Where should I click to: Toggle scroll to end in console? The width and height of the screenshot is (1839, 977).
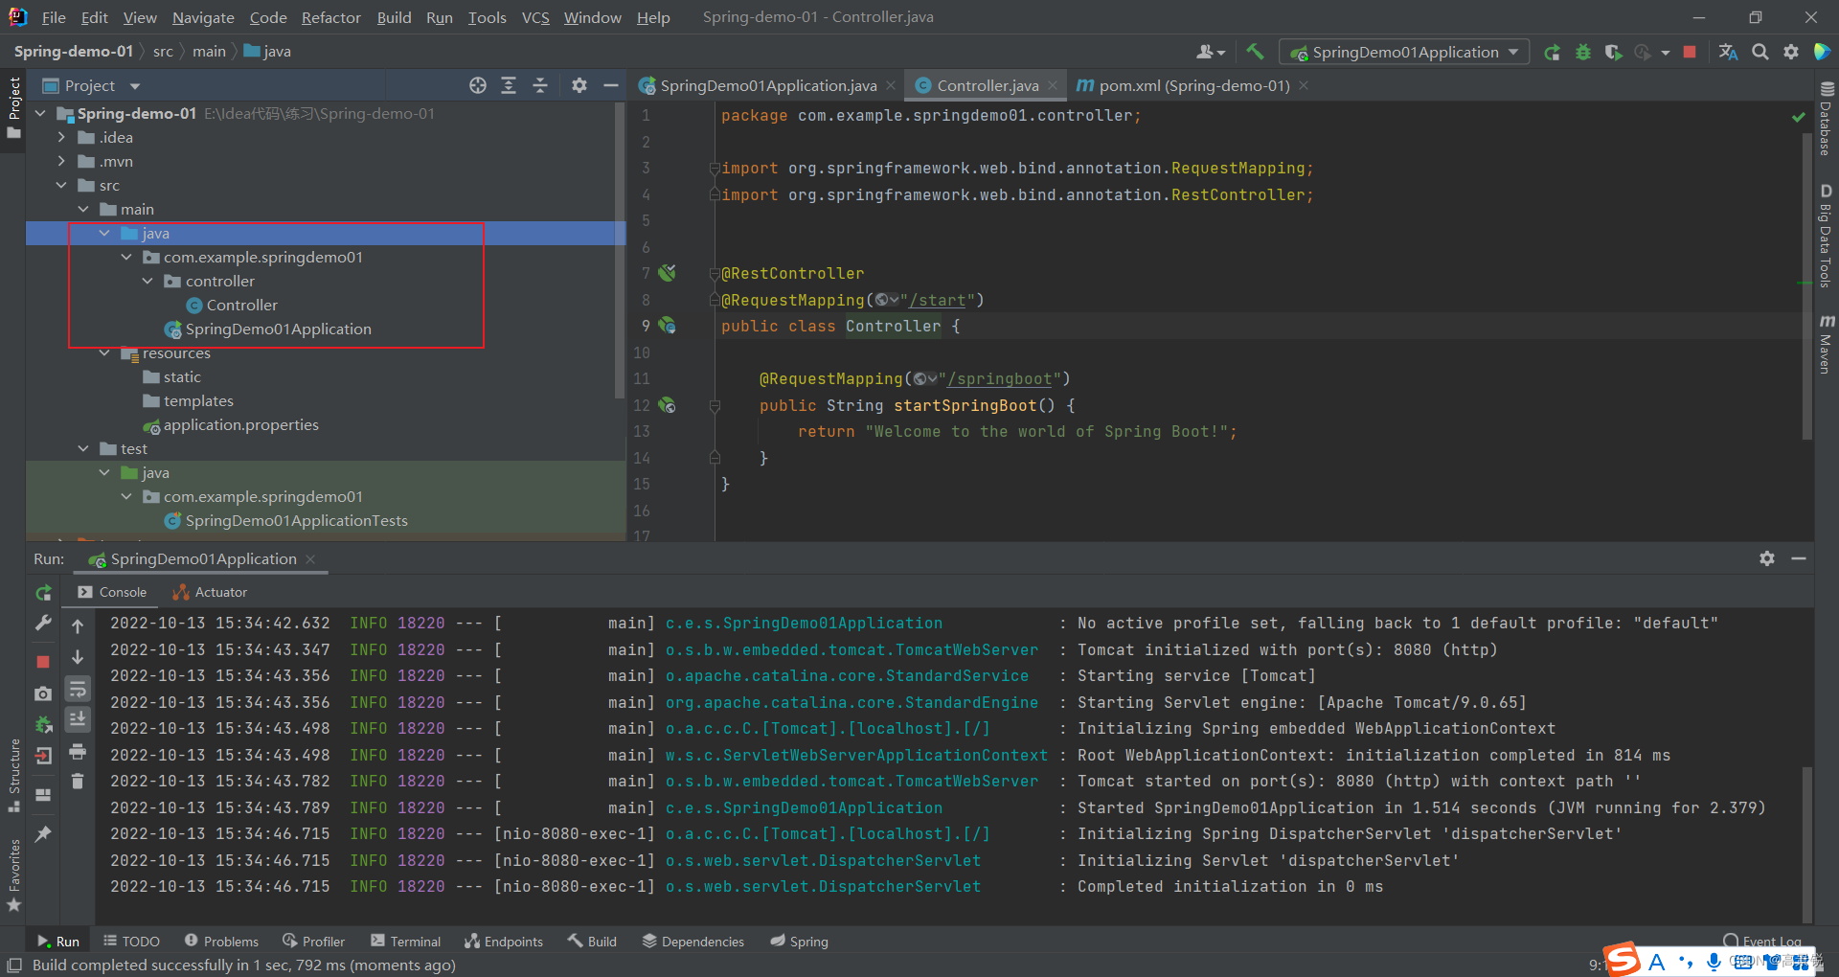click(x=78, y=718)
